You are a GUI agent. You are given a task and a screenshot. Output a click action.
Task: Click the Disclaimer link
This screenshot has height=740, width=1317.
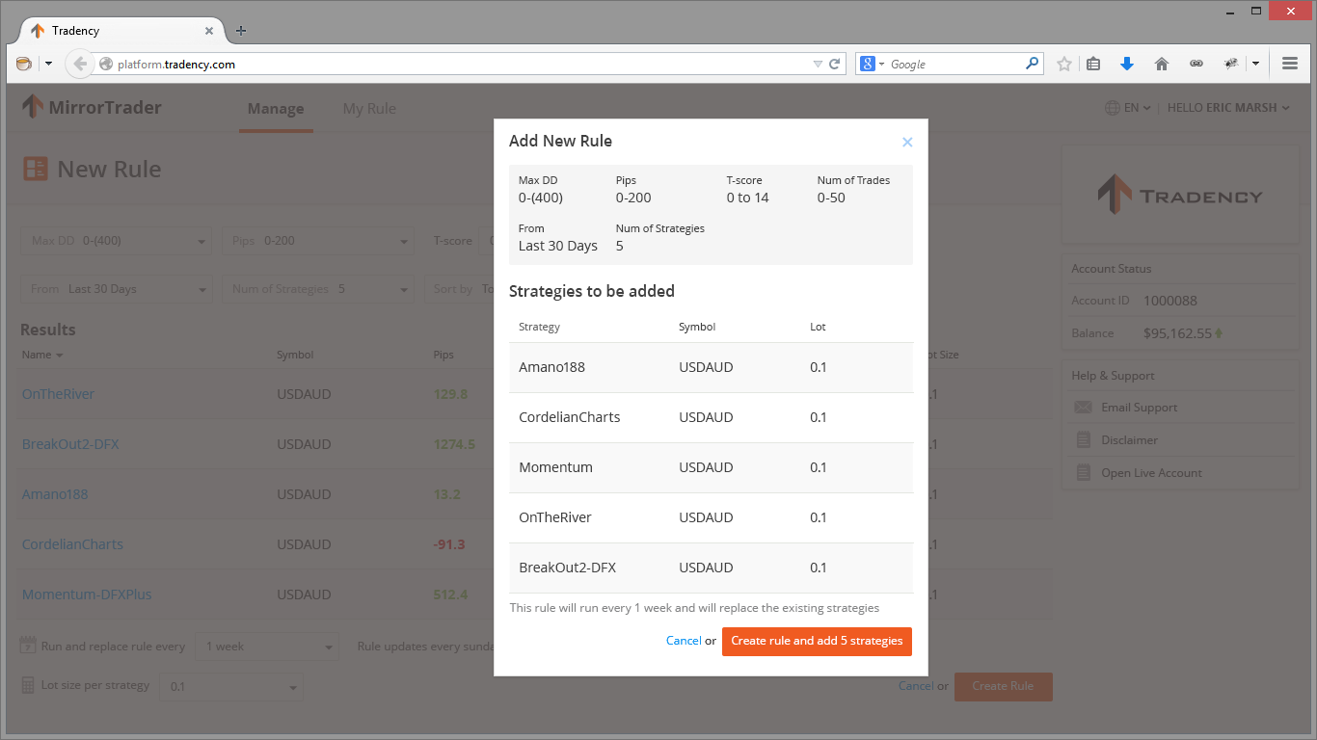[1129, 440]
